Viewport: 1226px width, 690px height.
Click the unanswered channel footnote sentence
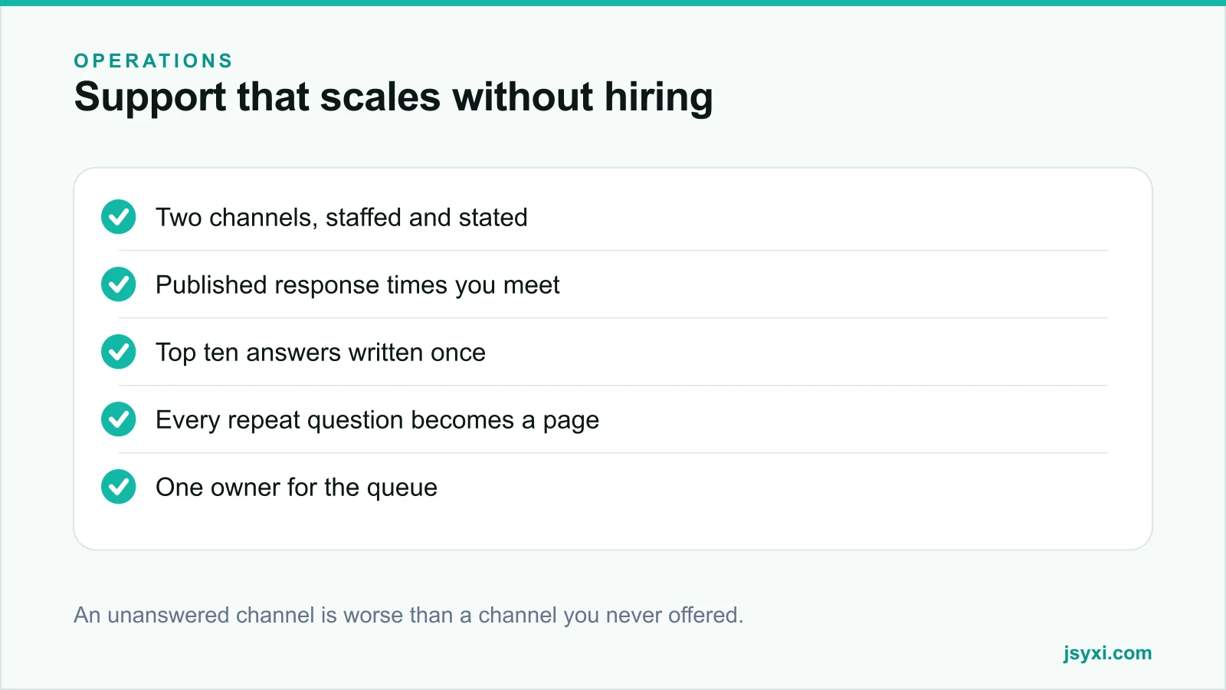[x=408, y=615]
